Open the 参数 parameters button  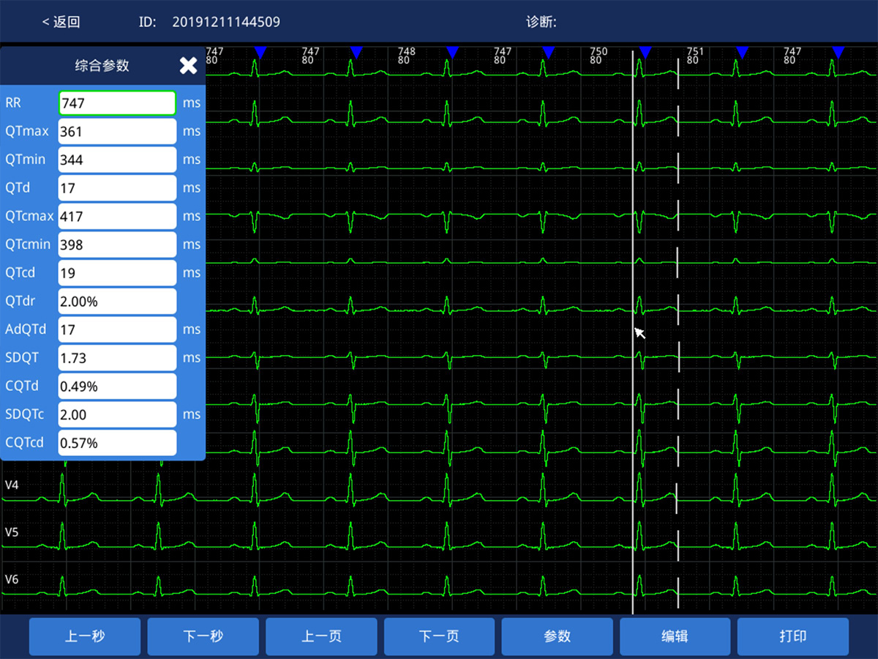tap(557, 636)
